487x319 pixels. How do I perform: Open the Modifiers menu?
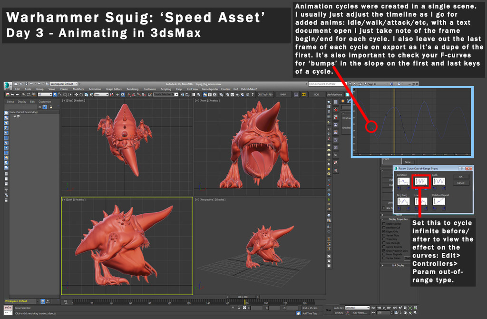78,89
